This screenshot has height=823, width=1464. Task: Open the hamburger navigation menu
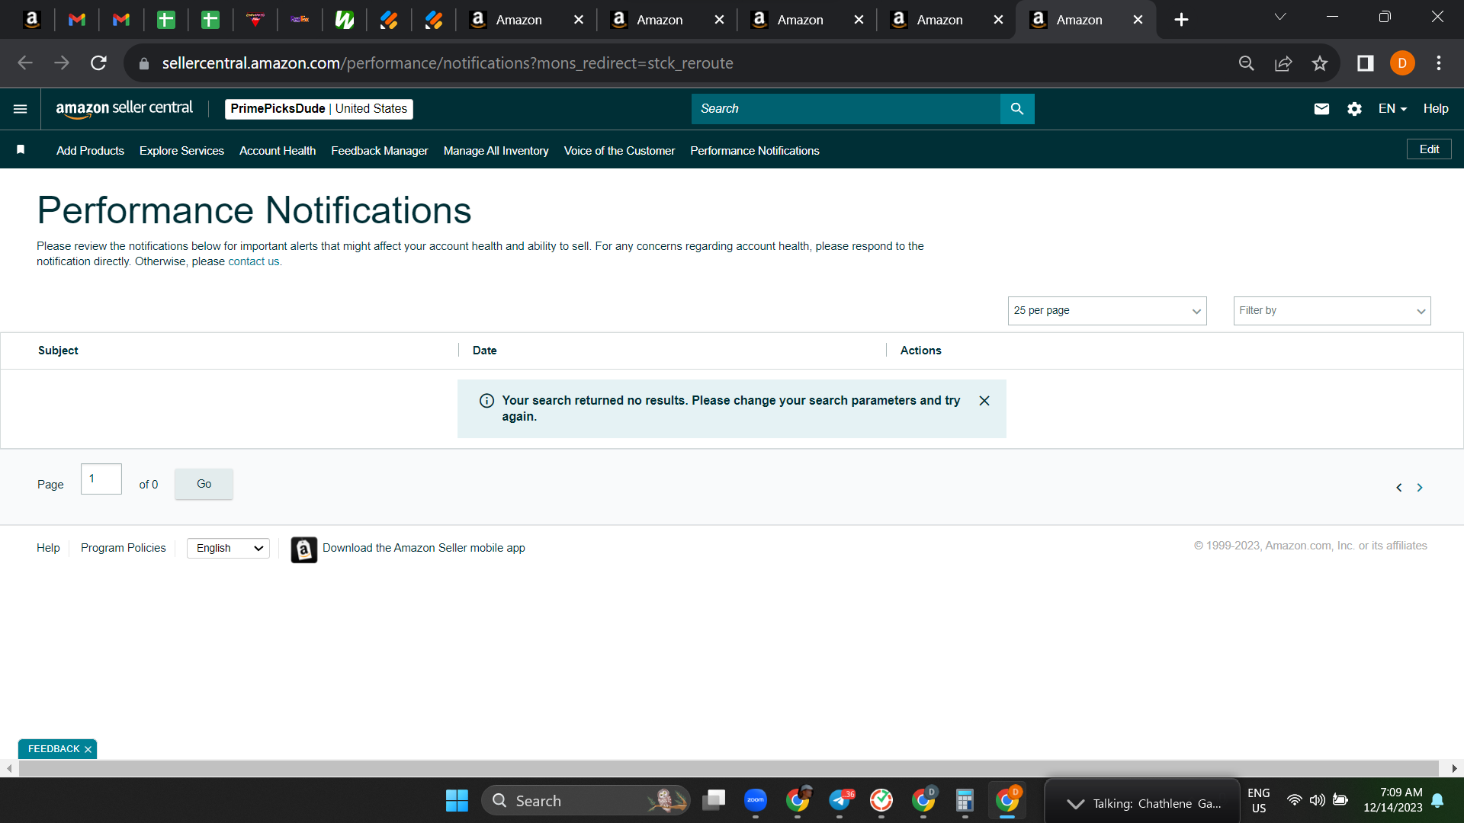[x=21, y=109]
